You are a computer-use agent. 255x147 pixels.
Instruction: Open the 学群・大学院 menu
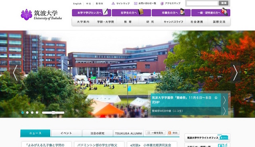[105, 22]
